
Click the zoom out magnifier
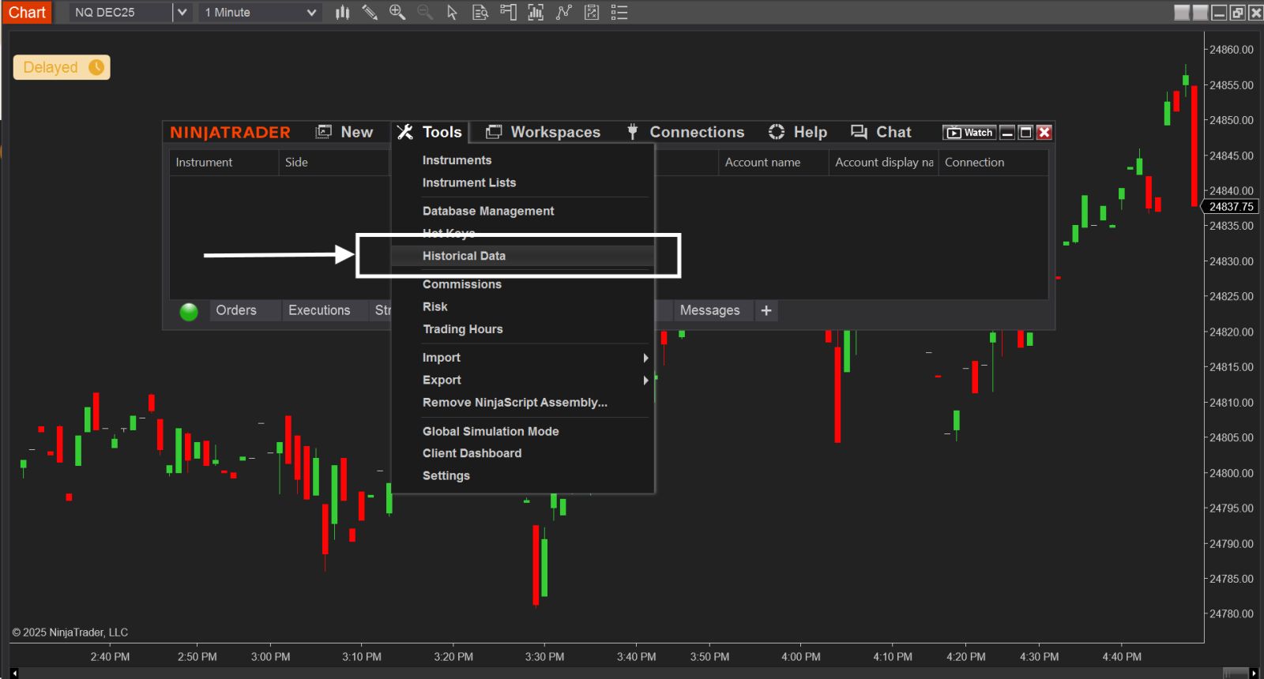click(425, 13)
